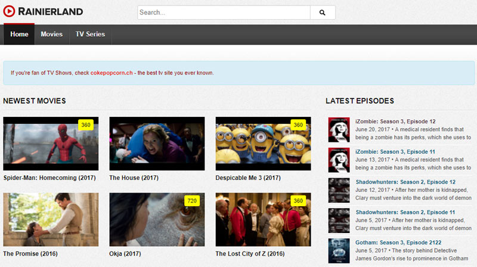Image resolution: width=477 pixels, height=267 pixels.
Task: Click the 720 badge on Okja
Action: tap(192, 201)
